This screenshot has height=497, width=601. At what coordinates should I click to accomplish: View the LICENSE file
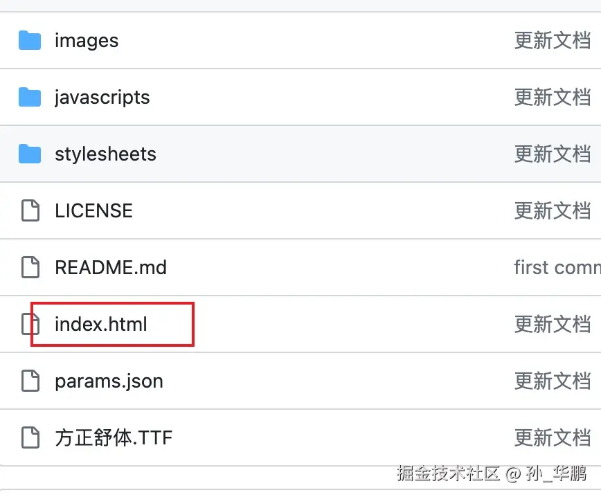[93, 210]
